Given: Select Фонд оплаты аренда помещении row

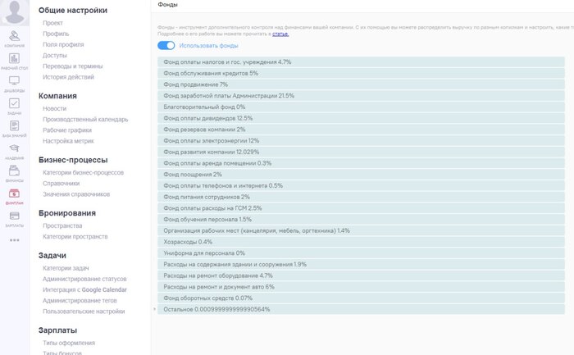Looking at the screenshot, I should point(361,163).
